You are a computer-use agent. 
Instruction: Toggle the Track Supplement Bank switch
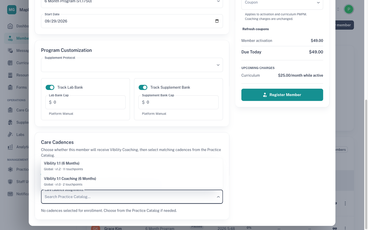click(143, 87)
